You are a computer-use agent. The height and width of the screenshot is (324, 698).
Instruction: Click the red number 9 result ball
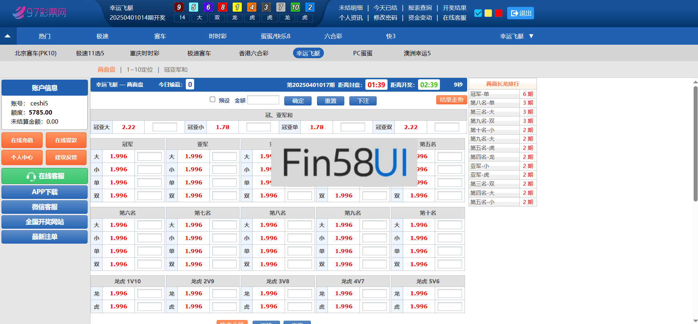coord(179,7)
